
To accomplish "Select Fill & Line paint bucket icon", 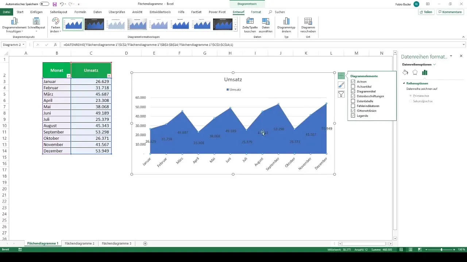I will 405,72.
